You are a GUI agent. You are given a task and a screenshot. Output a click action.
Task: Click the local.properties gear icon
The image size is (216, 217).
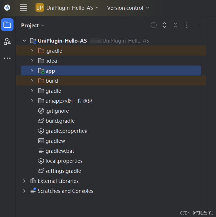[x=41, y=161]
